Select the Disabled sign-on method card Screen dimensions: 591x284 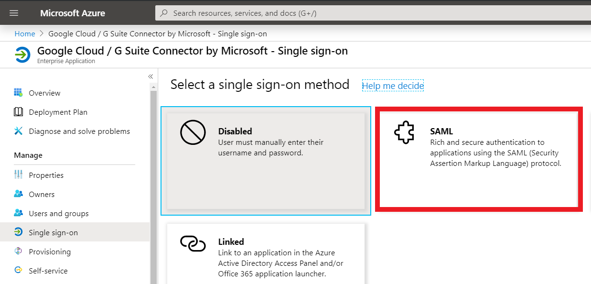tap(266, 161)
